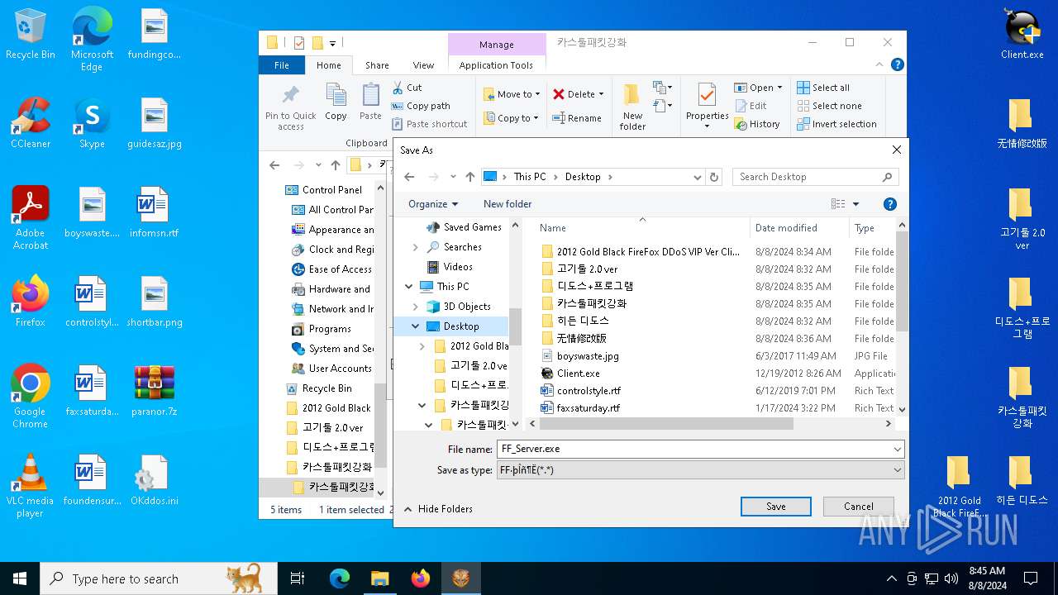
Task: Click Copy icon in Explorer ribbon
Action: (x=336, y=102)
